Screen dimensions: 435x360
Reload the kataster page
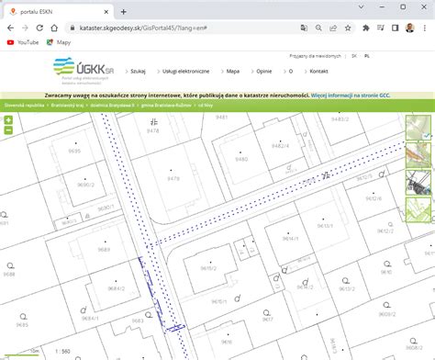pos(39,28)
